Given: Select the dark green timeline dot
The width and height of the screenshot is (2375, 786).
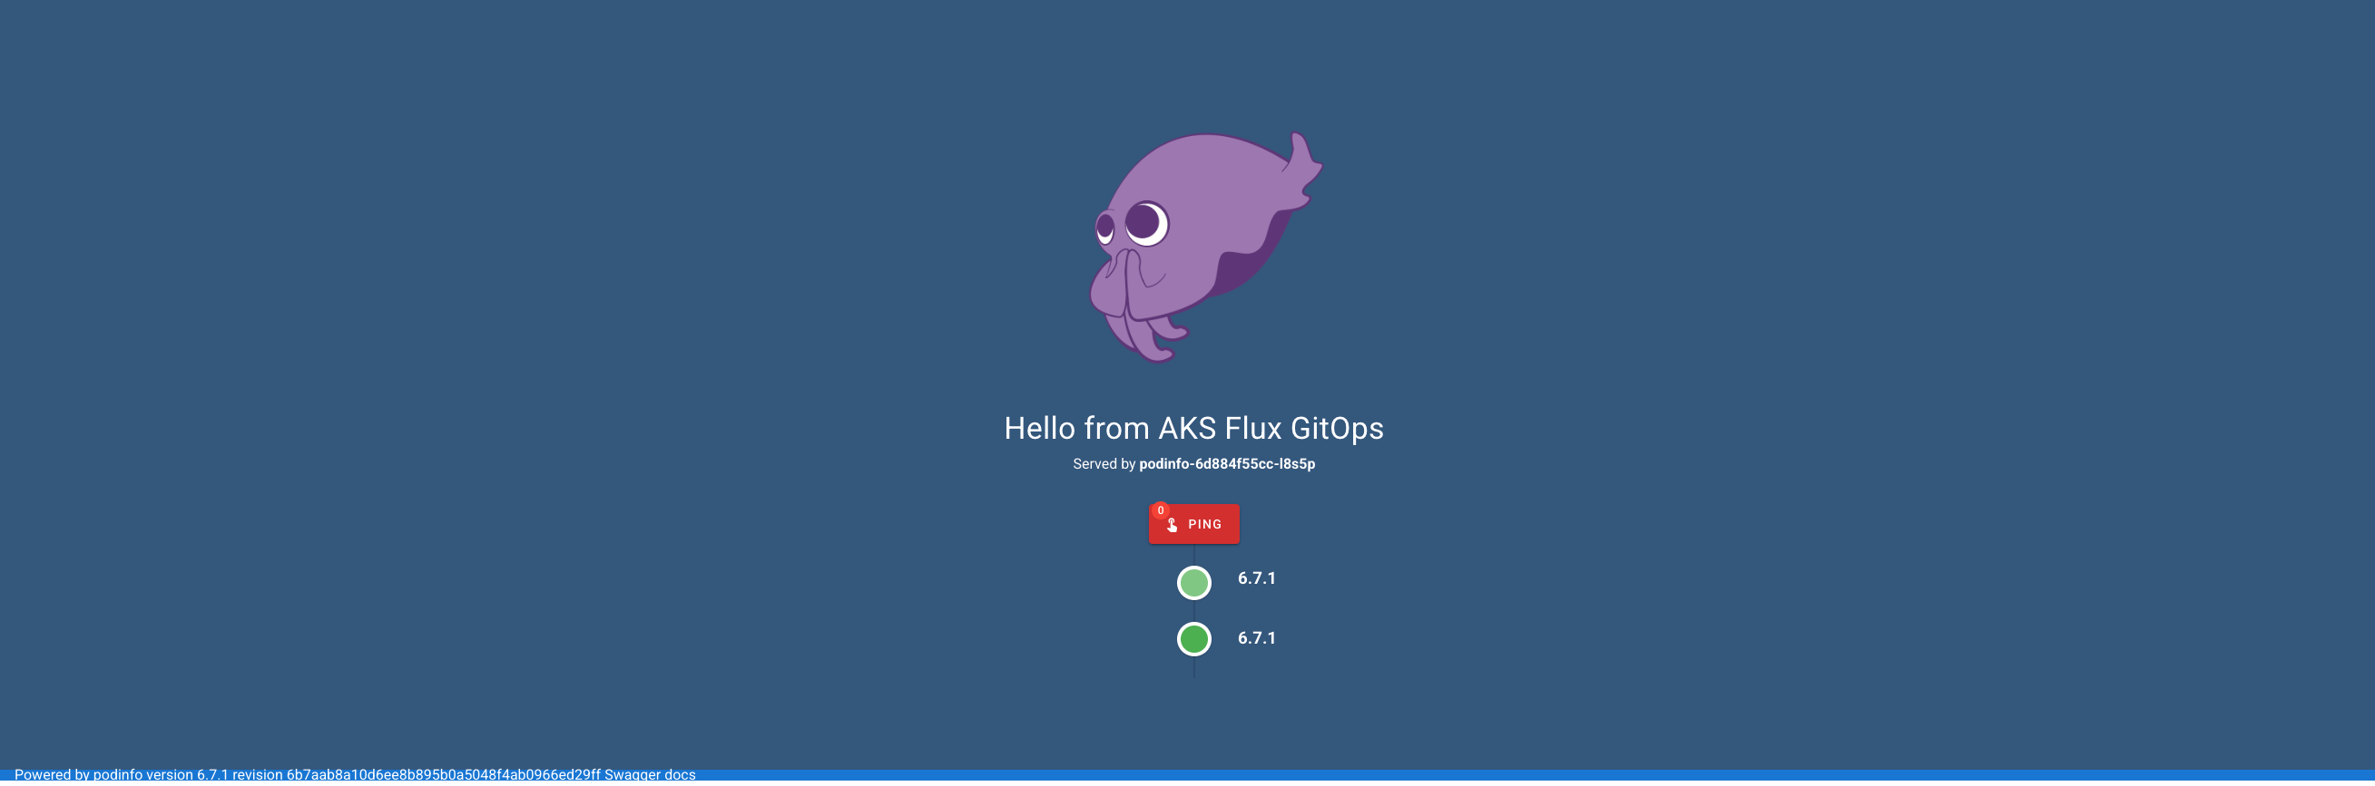Looking at the screenshot, I should pos(1194,638).
